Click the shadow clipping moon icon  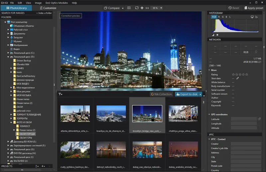pos(213,35)
